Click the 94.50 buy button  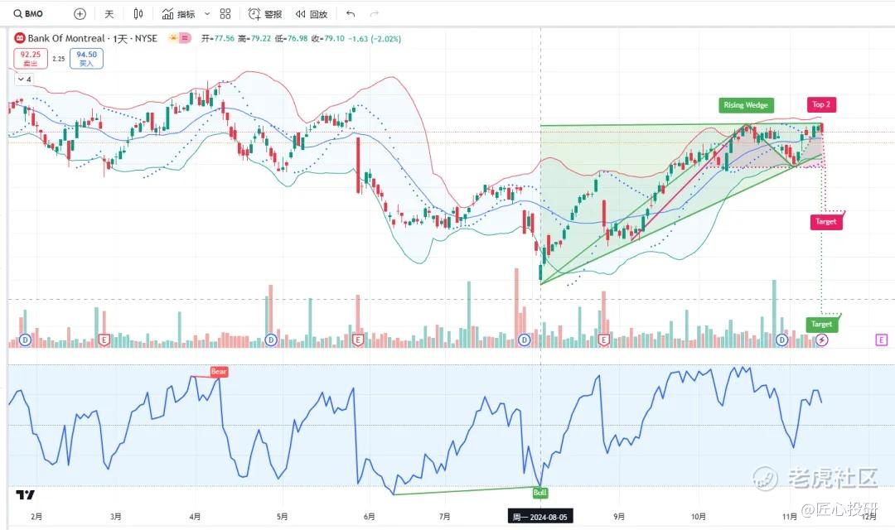click(x=86, y=58)
